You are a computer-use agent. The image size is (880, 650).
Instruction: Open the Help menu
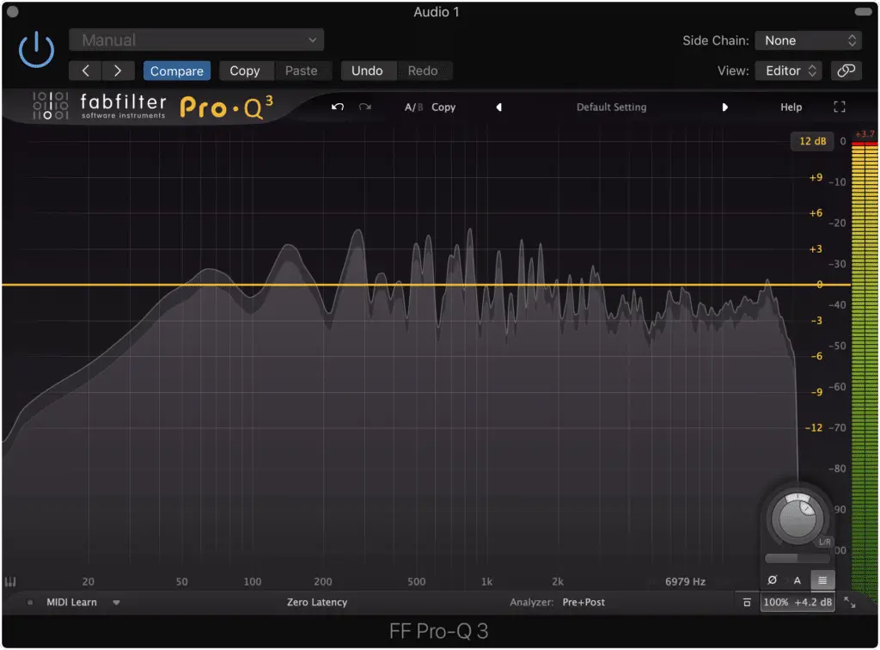791,107
